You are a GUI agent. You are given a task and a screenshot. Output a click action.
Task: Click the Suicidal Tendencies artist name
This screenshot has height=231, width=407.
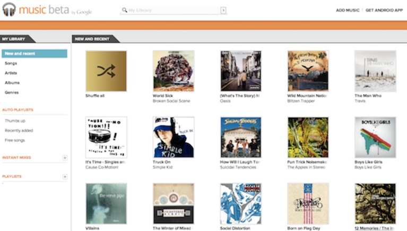tap(238, 167)
